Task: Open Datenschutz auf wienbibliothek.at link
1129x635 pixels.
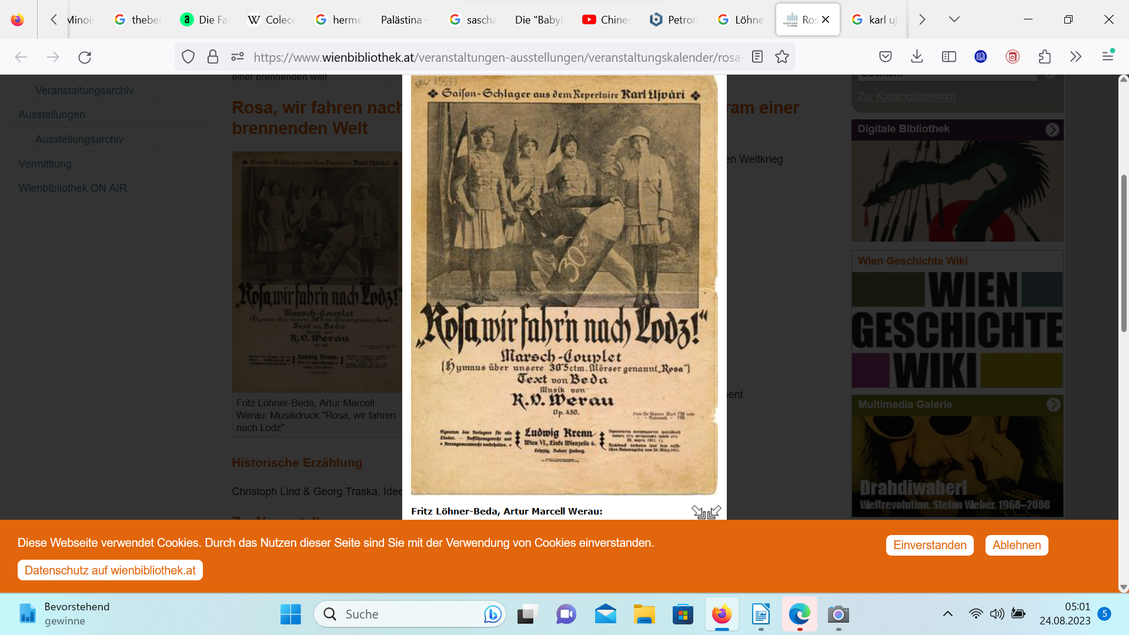Action: point(110,570)
